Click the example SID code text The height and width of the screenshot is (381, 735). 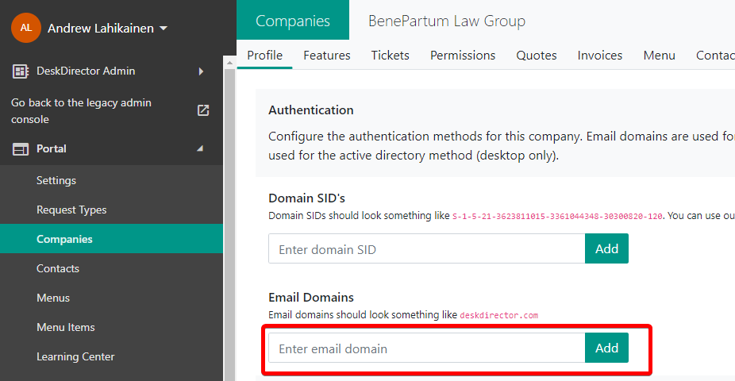click(x=557, y=217)
